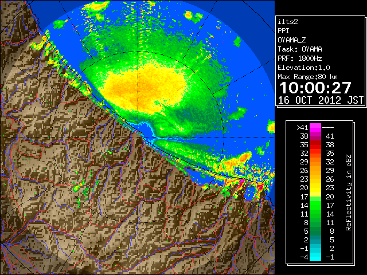Viewport: 367px width, 275px height.
Task: Click the radar center at range ring crosshair
Action: [138, 137]
